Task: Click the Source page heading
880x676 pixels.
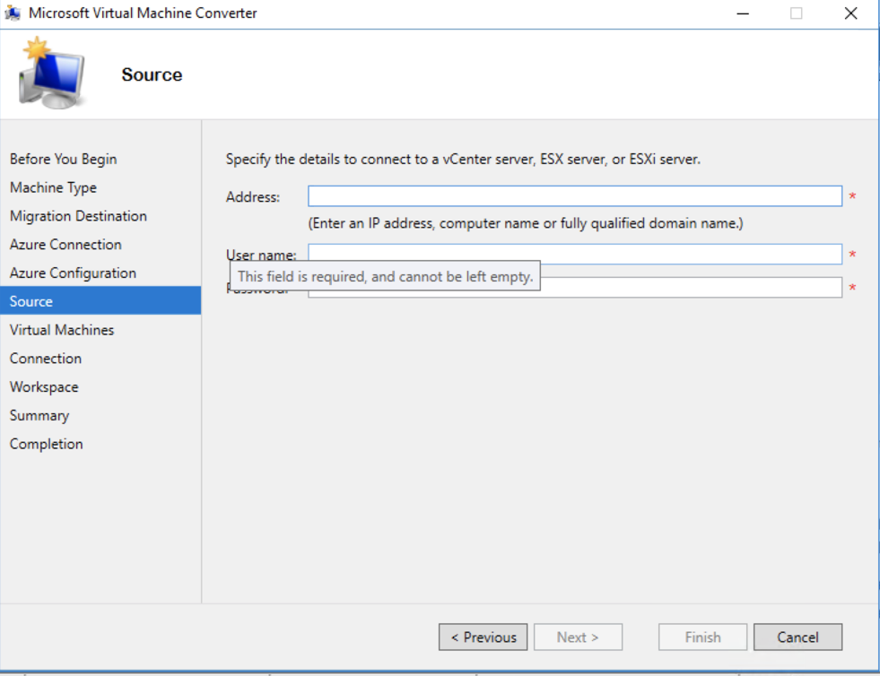Action: click(152, 74)
